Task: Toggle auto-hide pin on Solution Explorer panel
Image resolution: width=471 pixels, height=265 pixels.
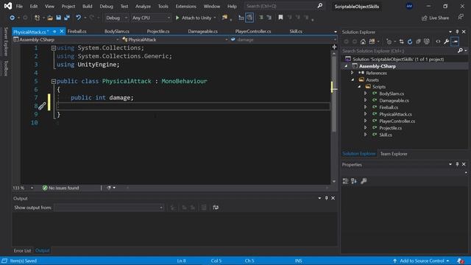Action: coord(457,32)
